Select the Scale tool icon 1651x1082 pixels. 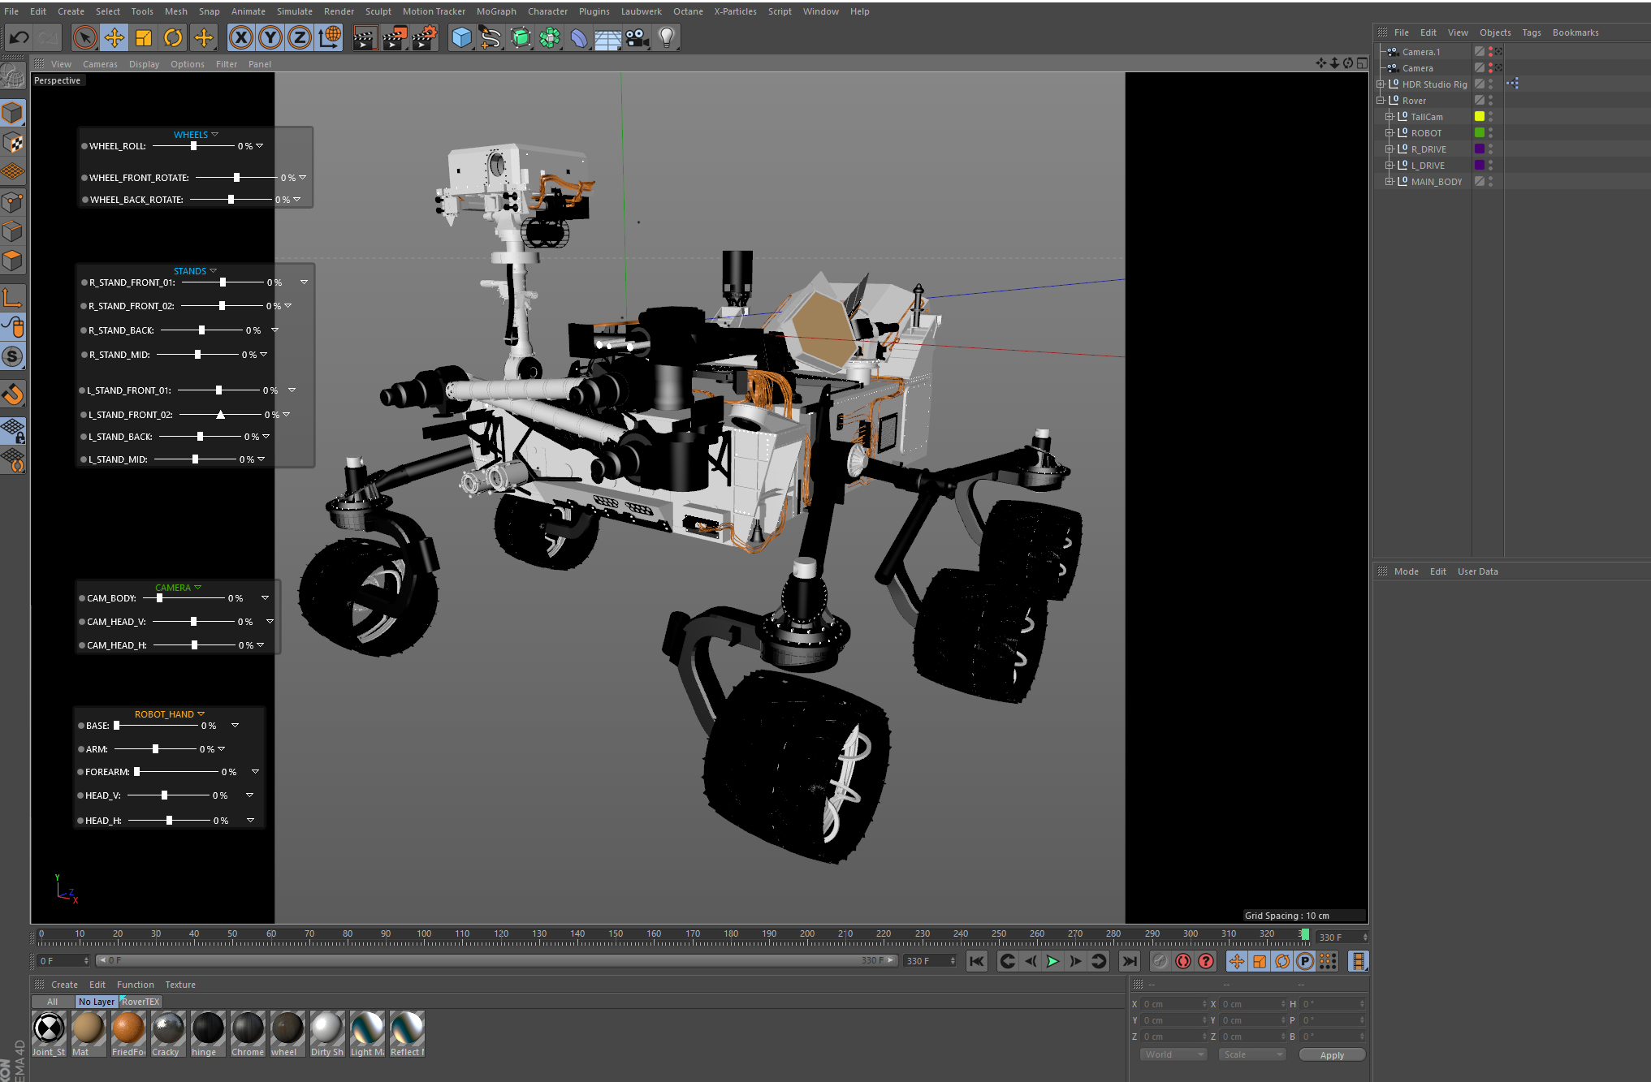143,38
